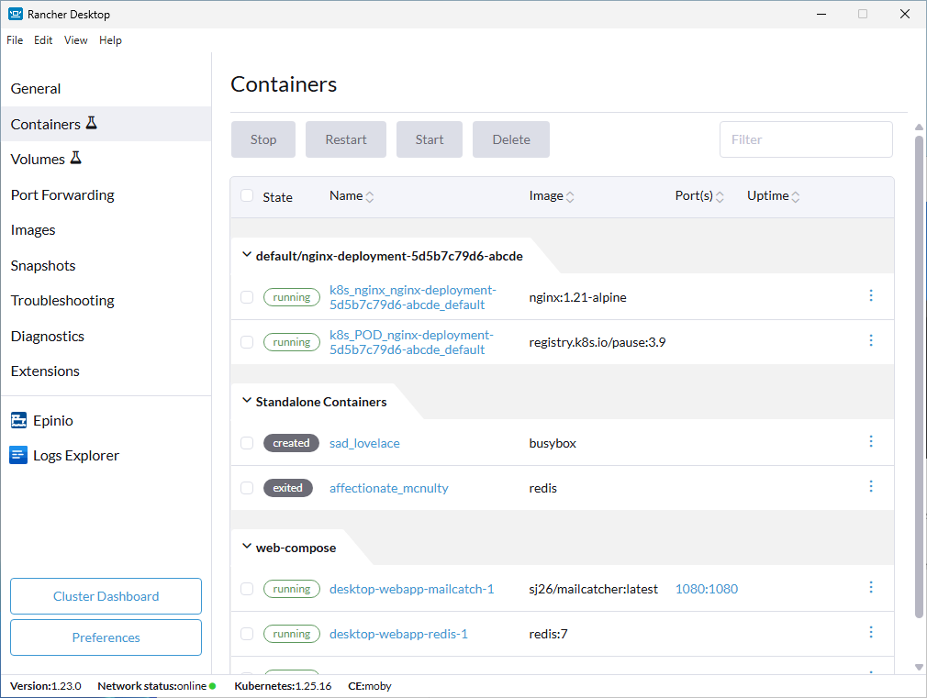Open actions menu for sad_lovelace container
This screenshot has width=927, height=698.
click(x=871, y=441)
